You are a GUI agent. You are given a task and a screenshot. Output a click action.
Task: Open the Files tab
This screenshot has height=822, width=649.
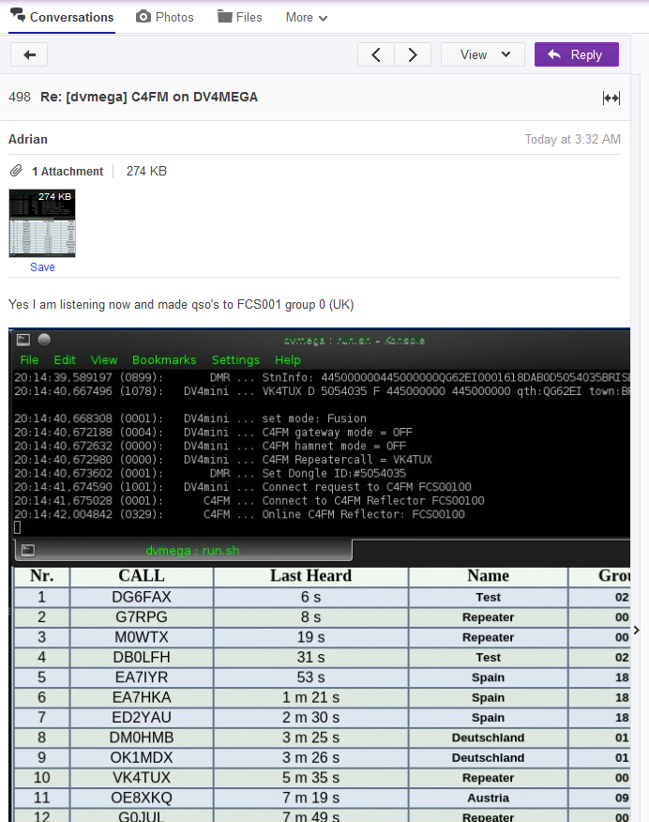click(x=240, y=17)
